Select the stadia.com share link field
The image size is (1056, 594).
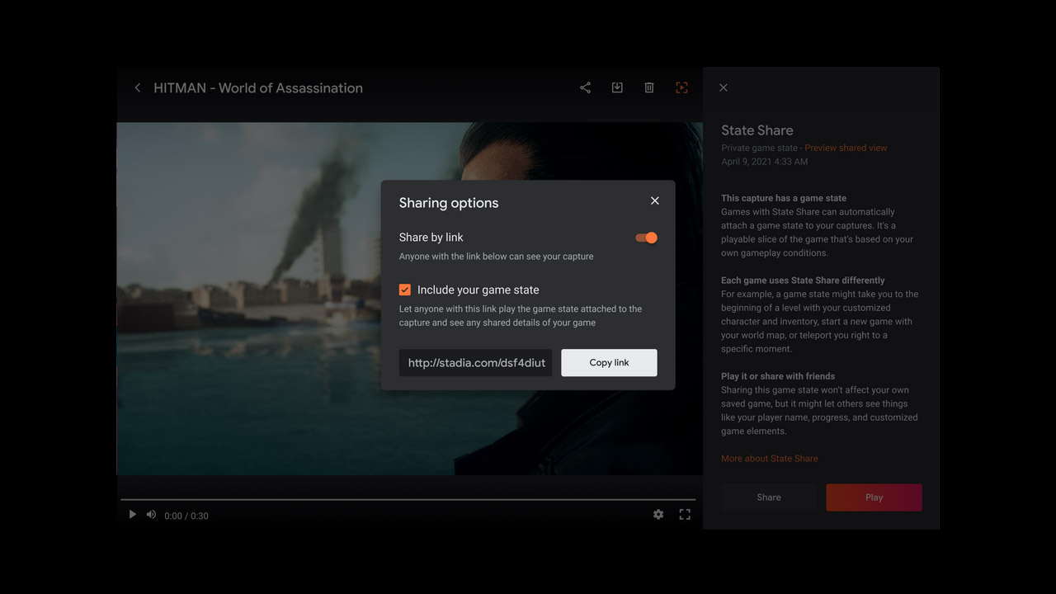click(x=476, y=363)
